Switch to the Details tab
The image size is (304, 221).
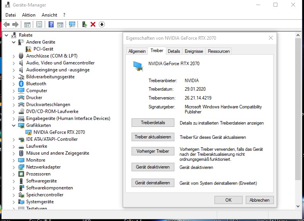(174, 51)
